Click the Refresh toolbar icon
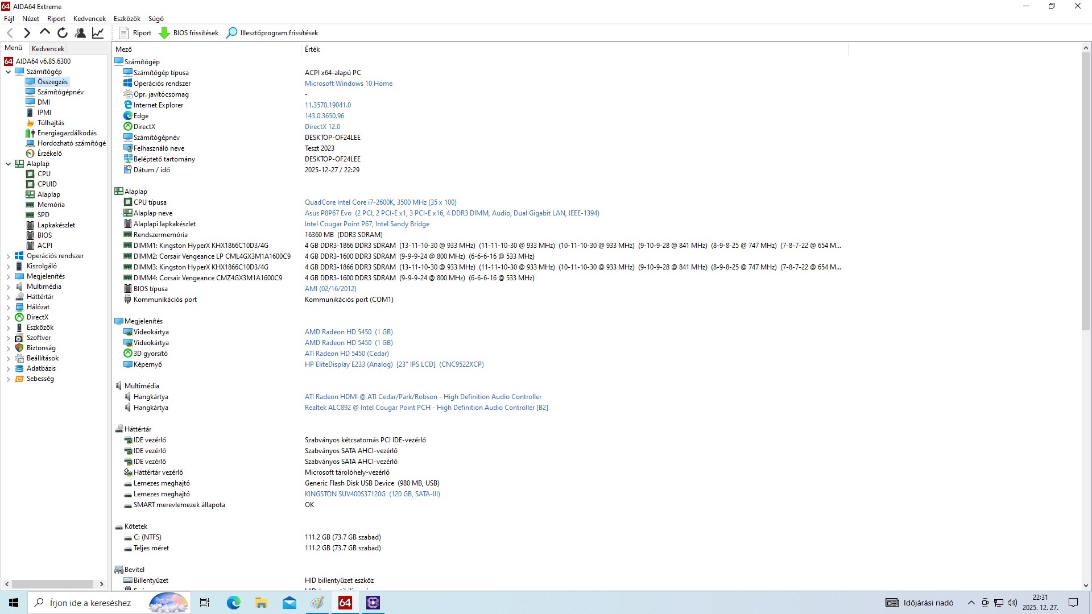Viewport: 1092px width, 614px height. click(63, 33)
